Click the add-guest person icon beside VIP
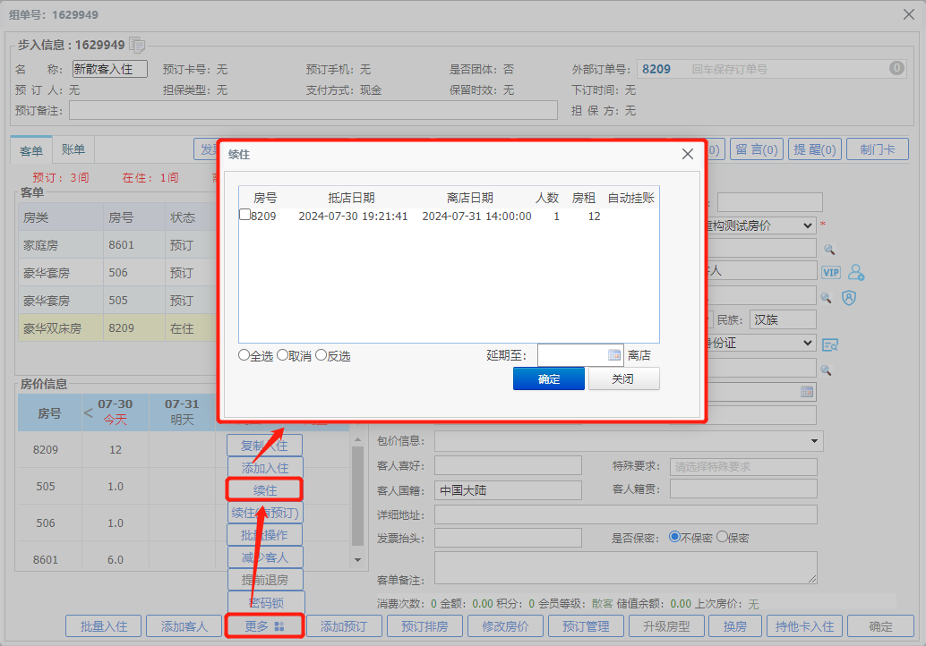Screen dimensions: 926x646 click(x=856, y=272)
